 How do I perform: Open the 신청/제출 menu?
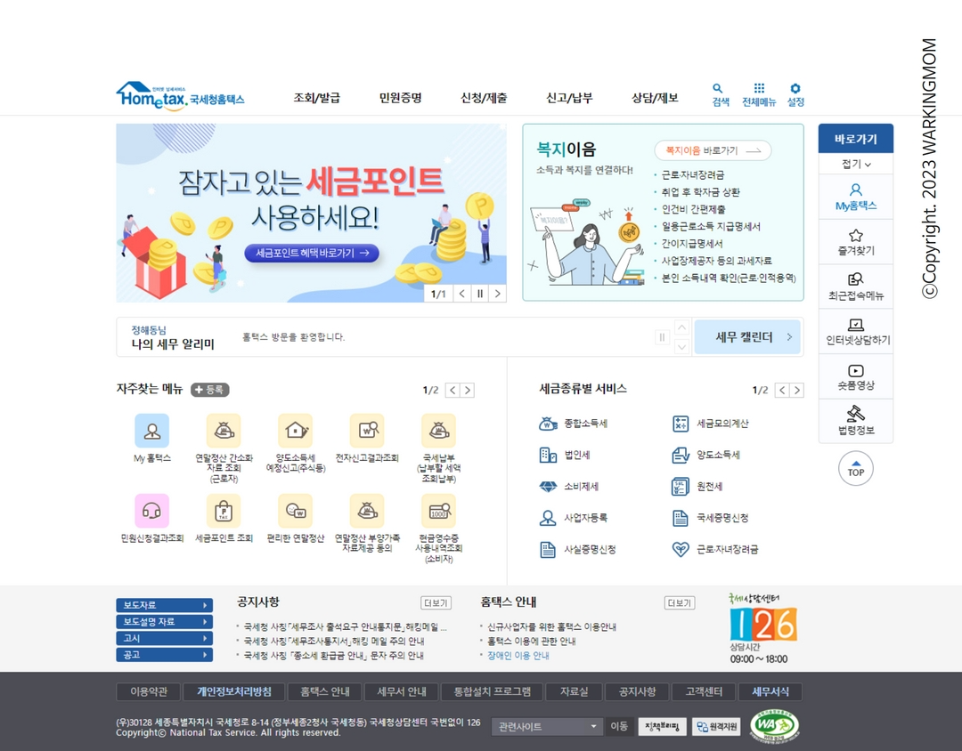(484, 98)
